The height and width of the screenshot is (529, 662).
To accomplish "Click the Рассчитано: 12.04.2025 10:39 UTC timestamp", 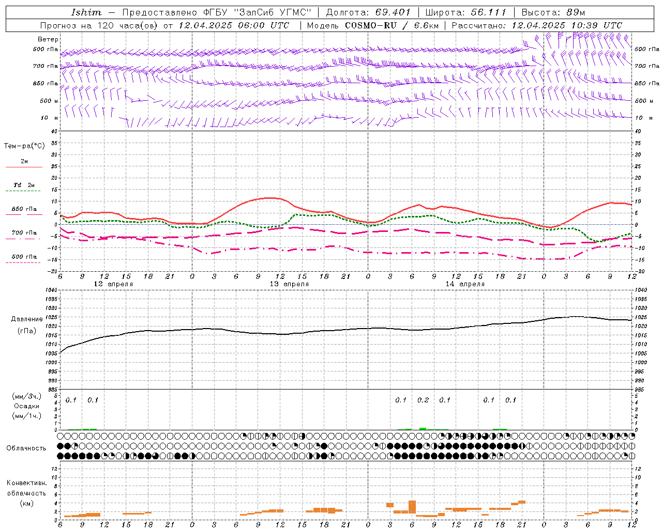I will [x=537, y=25].
